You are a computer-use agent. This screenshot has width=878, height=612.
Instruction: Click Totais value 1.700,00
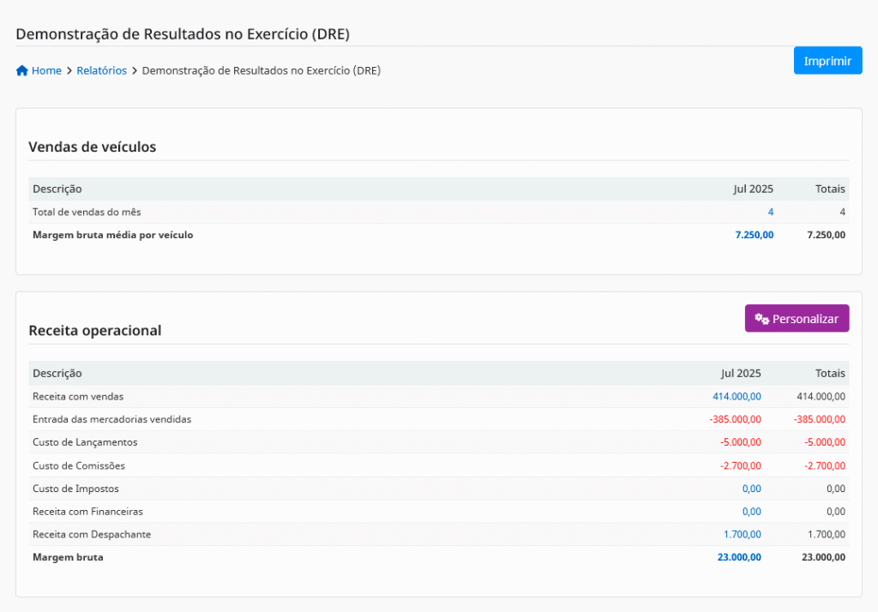[827, 535]
